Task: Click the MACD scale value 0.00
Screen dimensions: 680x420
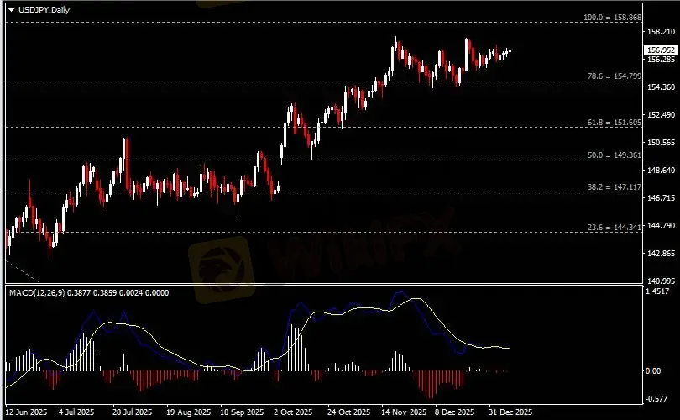Action: tap(653, 371)
